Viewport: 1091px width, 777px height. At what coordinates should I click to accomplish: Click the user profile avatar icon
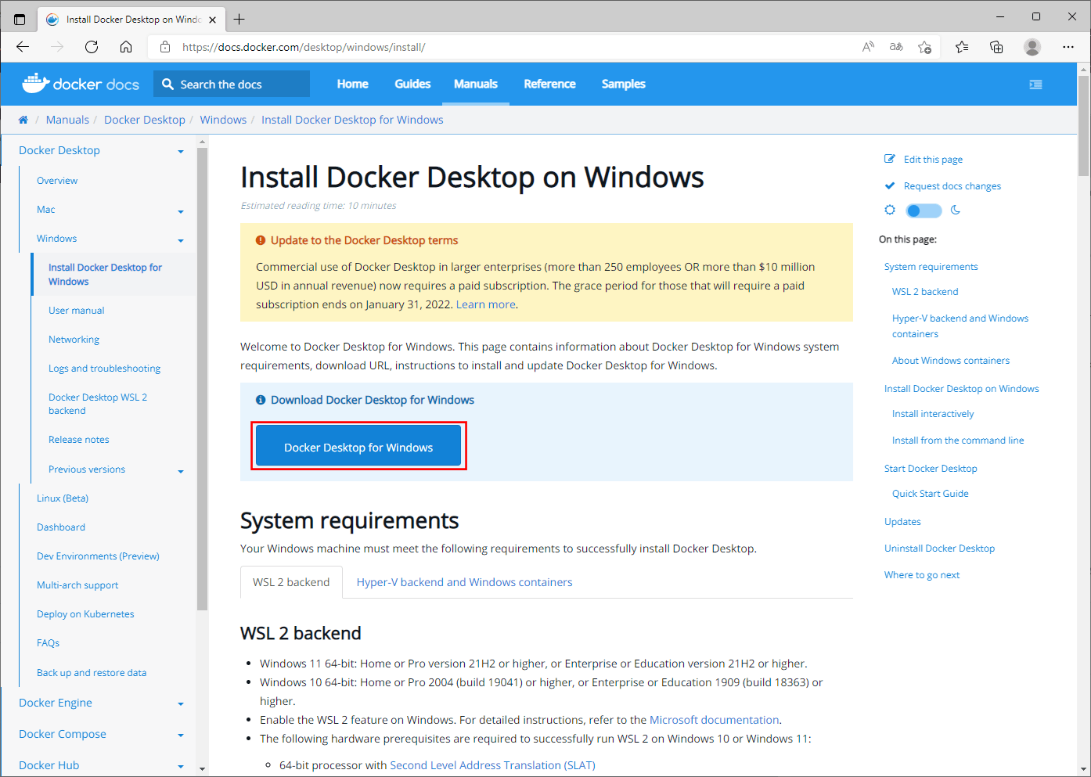pos(1032,47)
